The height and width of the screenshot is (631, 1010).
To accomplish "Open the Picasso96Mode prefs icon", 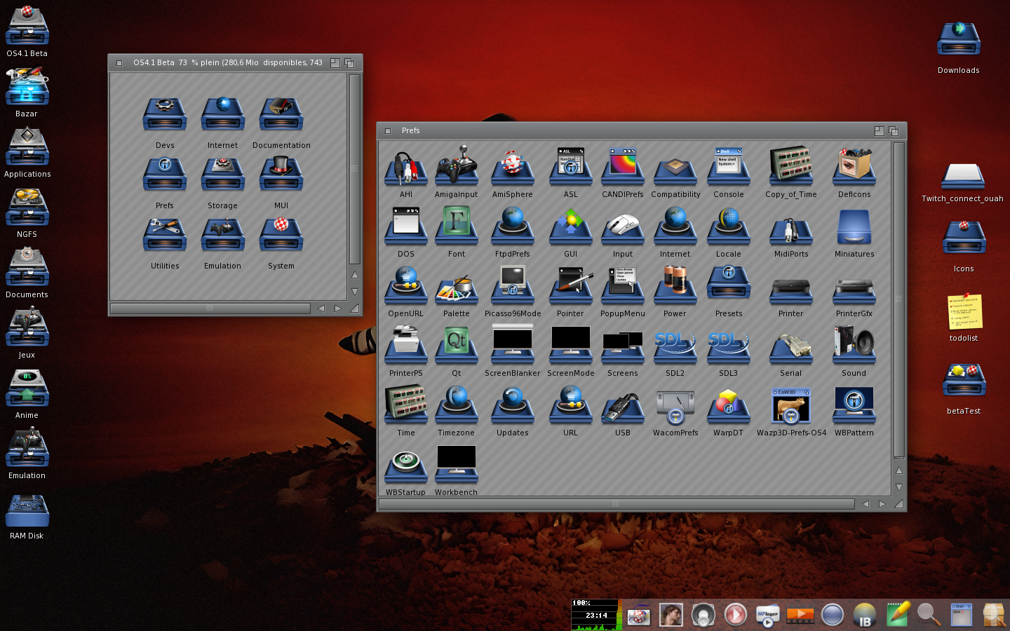I will click(x=512, y=286).
